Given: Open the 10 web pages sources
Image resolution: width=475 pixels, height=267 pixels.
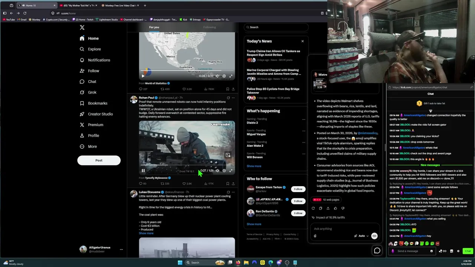Looking at the screenshot, I should [327, 200].
